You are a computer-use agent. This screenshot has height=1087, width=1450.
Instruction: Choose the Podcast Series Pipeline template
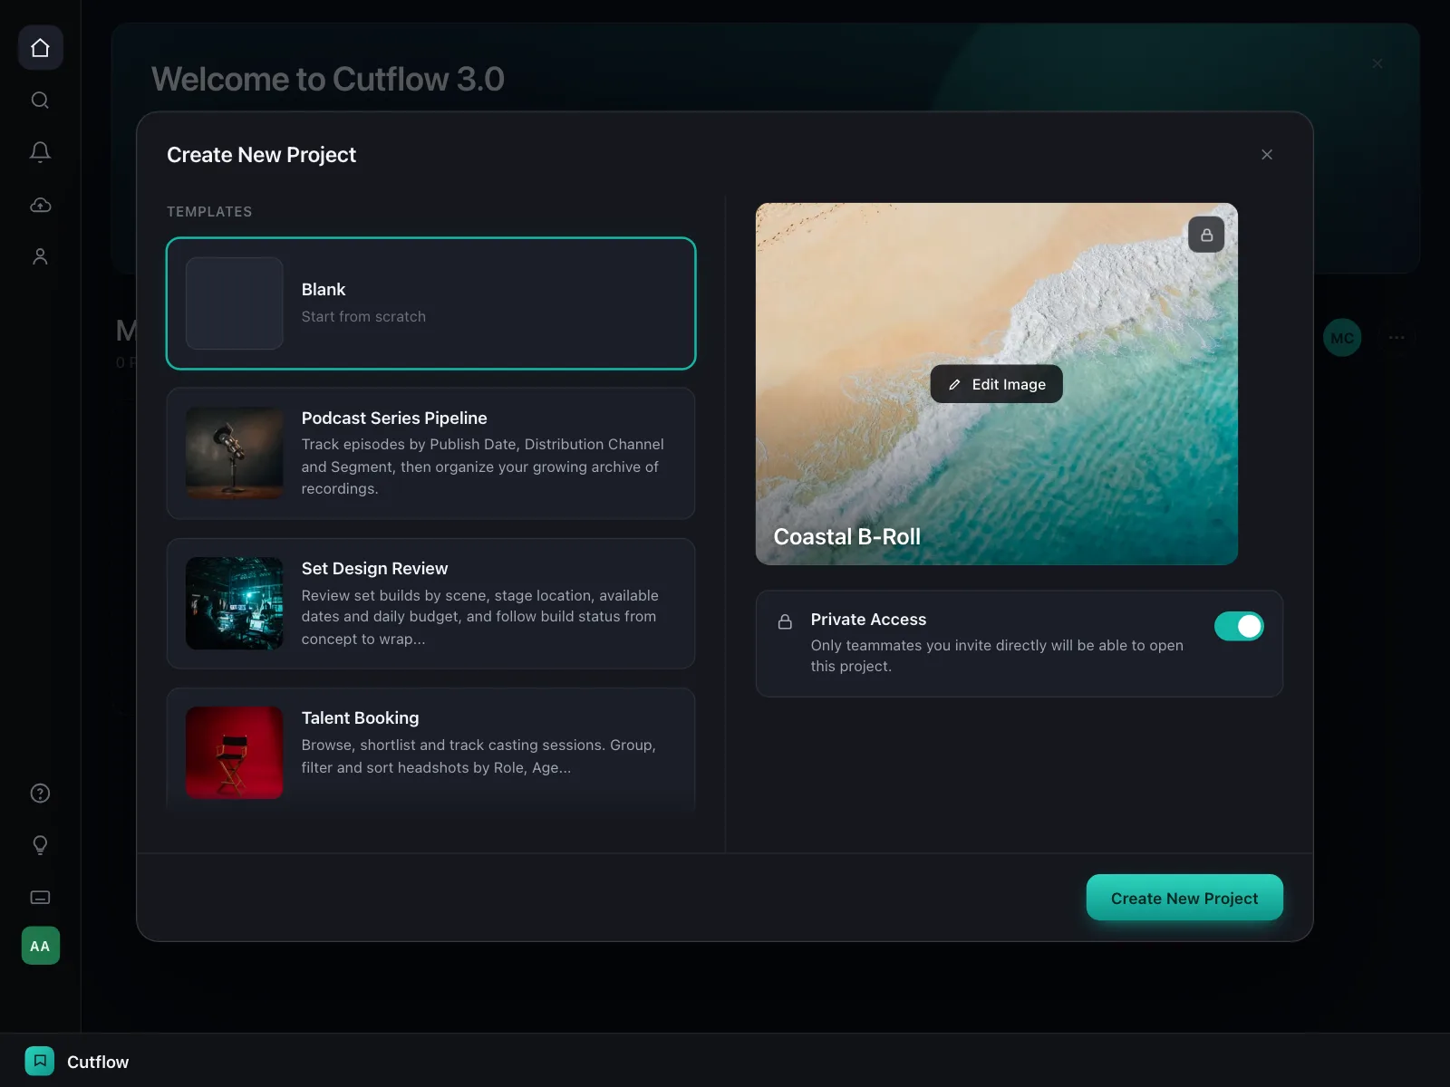pos(431,454)
